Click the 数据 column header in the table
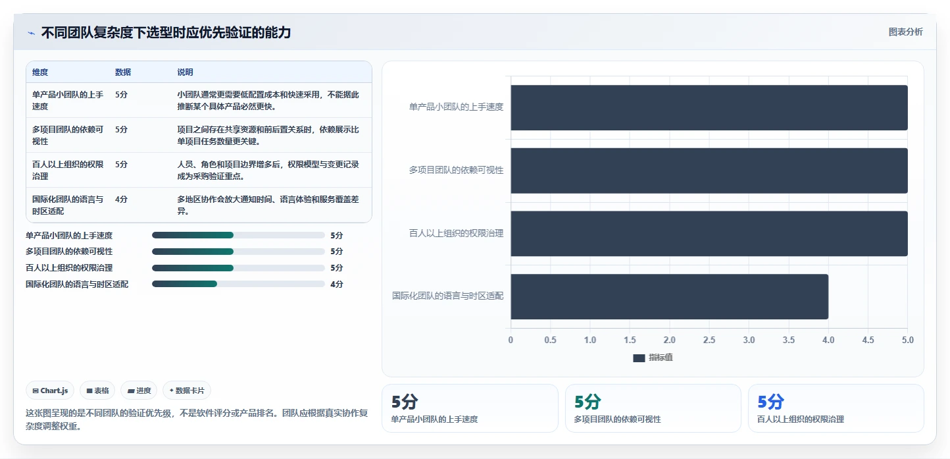 [x=123, y=72]
